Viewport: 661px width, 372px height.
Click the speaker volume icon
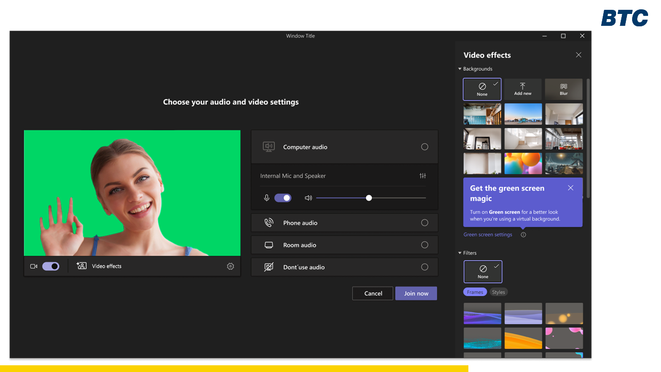point(308,198)
